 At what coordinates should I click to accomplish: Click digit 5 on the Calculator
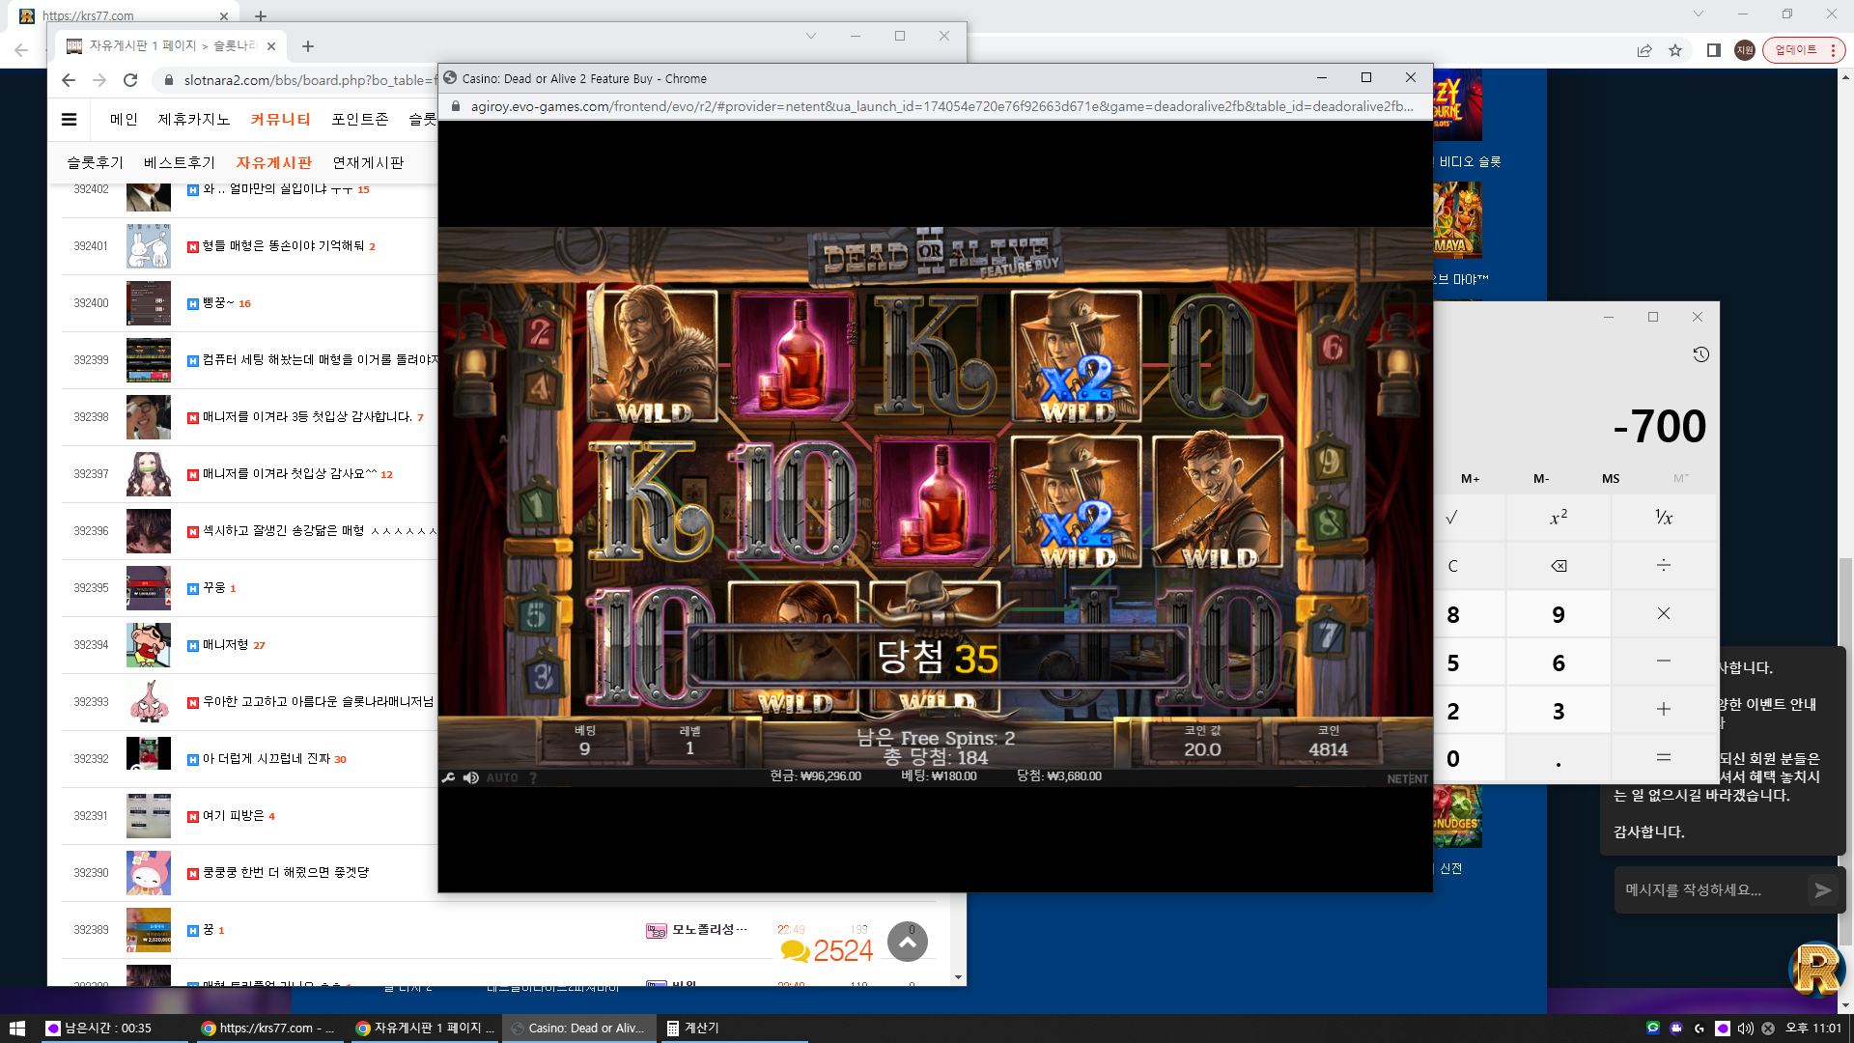(1452, 662)
